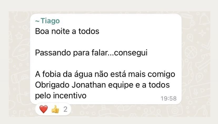Click the word "consegui" in the message

click(130, 53)
